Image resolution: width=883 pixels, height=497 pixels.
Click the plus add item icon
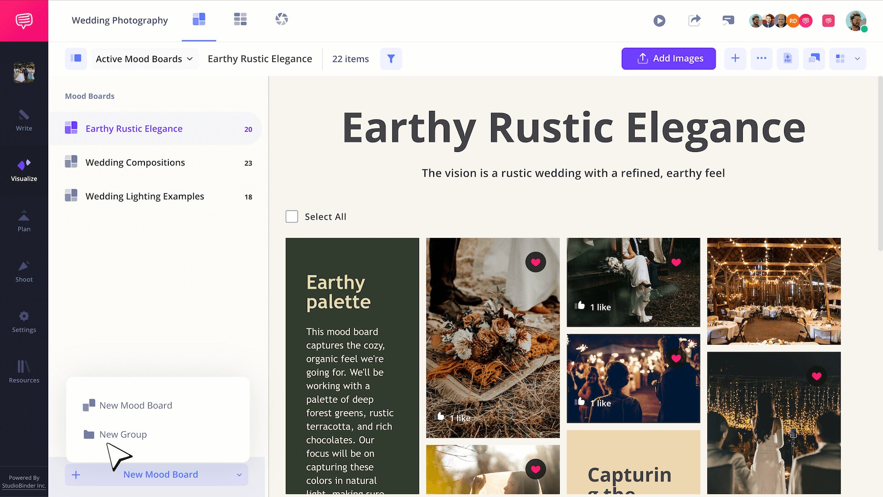point(735,58)
